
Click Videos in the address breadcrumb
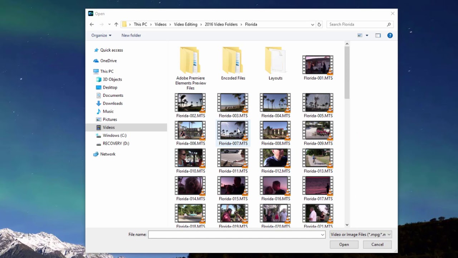(x=160, y=24)
